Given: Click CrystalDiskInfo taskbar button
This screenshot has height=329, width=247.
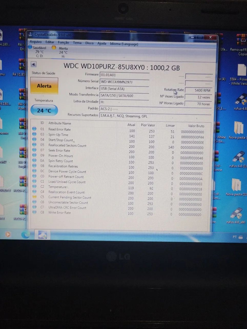Looking at the screenshot, I should click(x=43, y=234).
